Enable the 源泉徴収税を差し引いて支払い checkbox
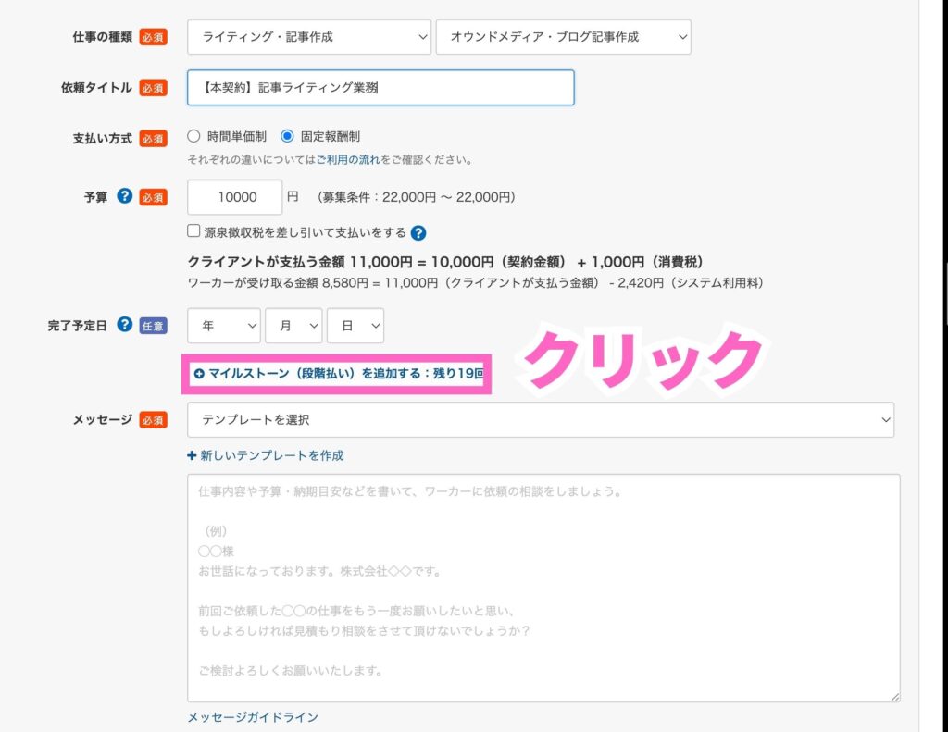This screenshot has height=732, width=948. click(x=193, y=232)
